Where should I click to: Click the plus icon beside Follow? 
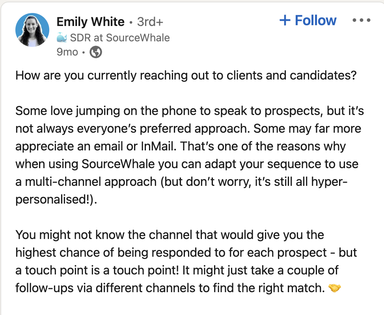coord(285,20)
